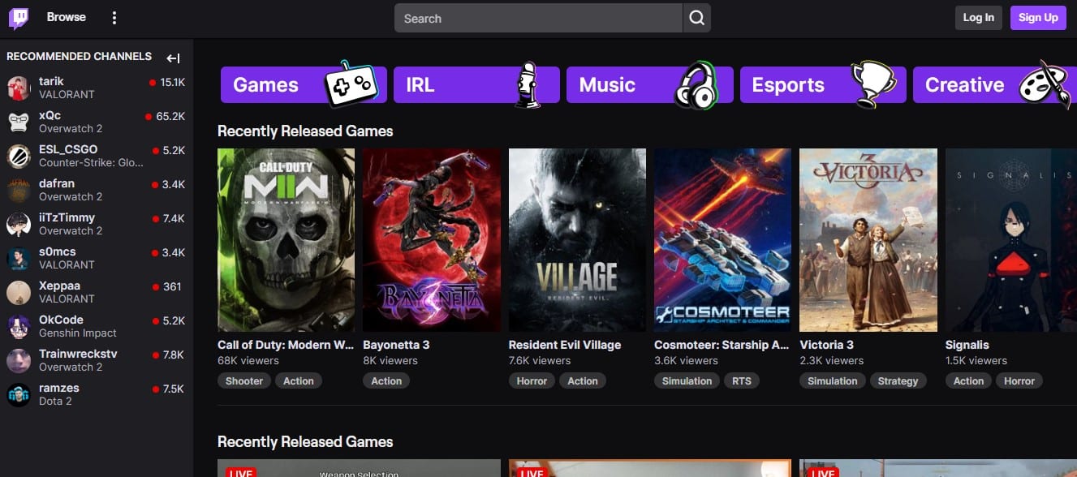Click the Action tag under Signalis
This screenshot has height=477, width=1077.
point(969,380)
